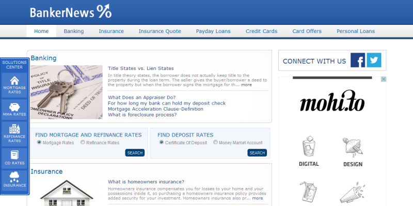The height and width of the screenshot is (206, 413).
Task: Open 'What Does an Appraiser Do?' article
Action: pos(141,97)
